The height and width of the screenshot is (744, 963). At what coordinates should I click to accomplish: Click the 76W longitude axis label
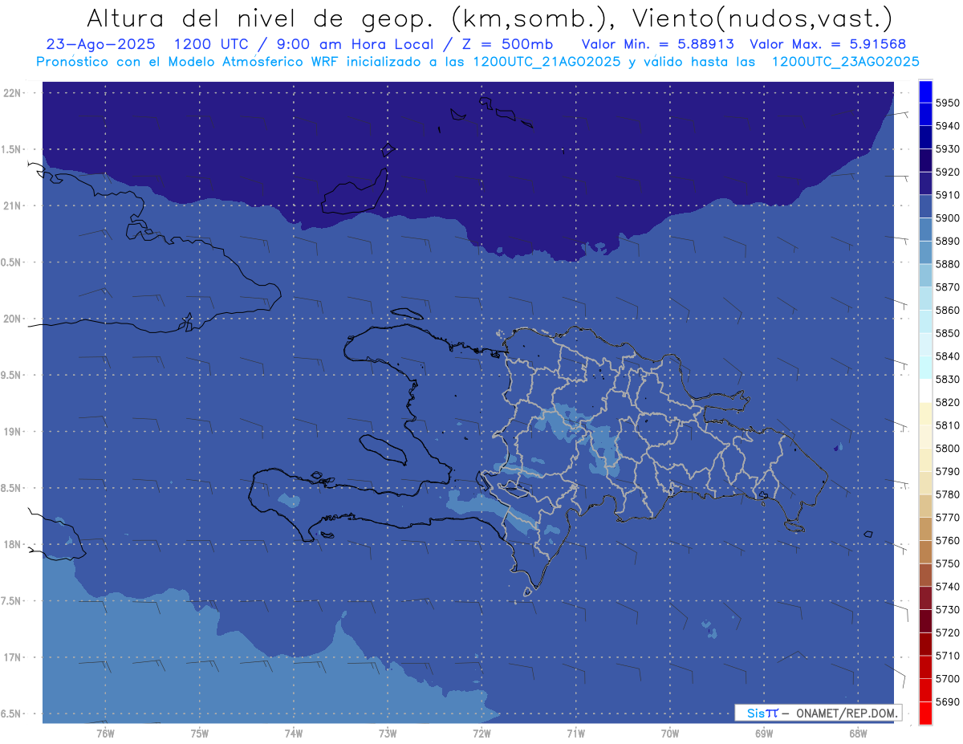point(105,733)
